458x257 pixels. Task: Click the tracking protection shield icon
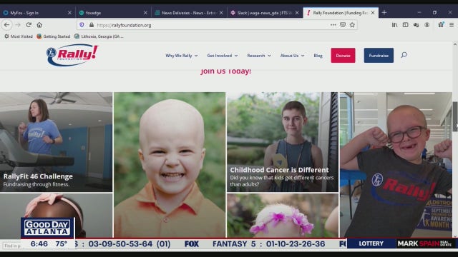click(82, 25)
